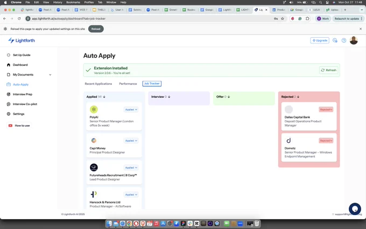Click the Reload button in the banner
The width and height of the screenshot is (366, 229).
click(x=96, y=29)
